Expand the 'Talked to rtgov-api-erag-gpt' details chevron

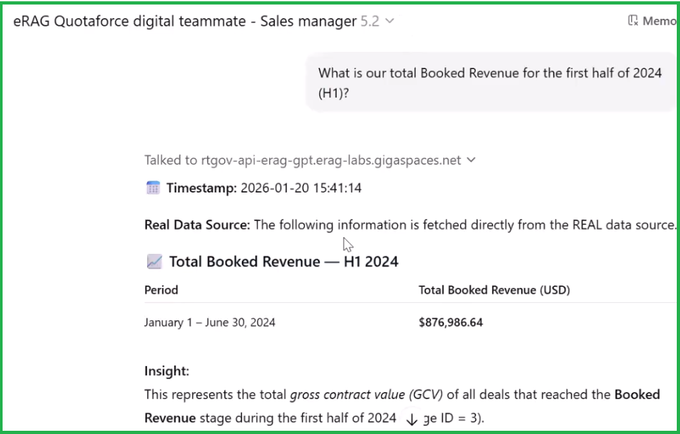pyautogui.click(x=472, y=160)
